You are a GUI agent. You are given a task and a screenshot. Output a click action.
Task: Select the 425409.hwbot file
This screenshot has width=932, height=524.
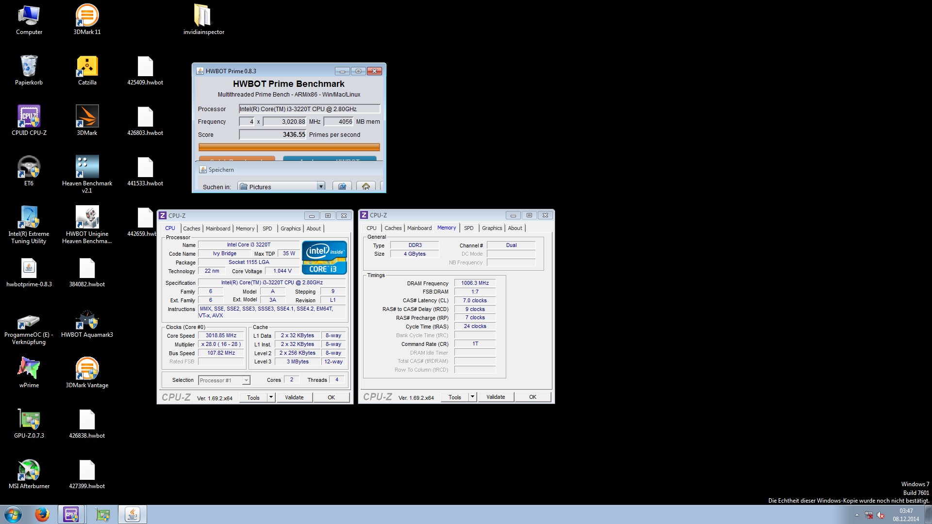145,70
